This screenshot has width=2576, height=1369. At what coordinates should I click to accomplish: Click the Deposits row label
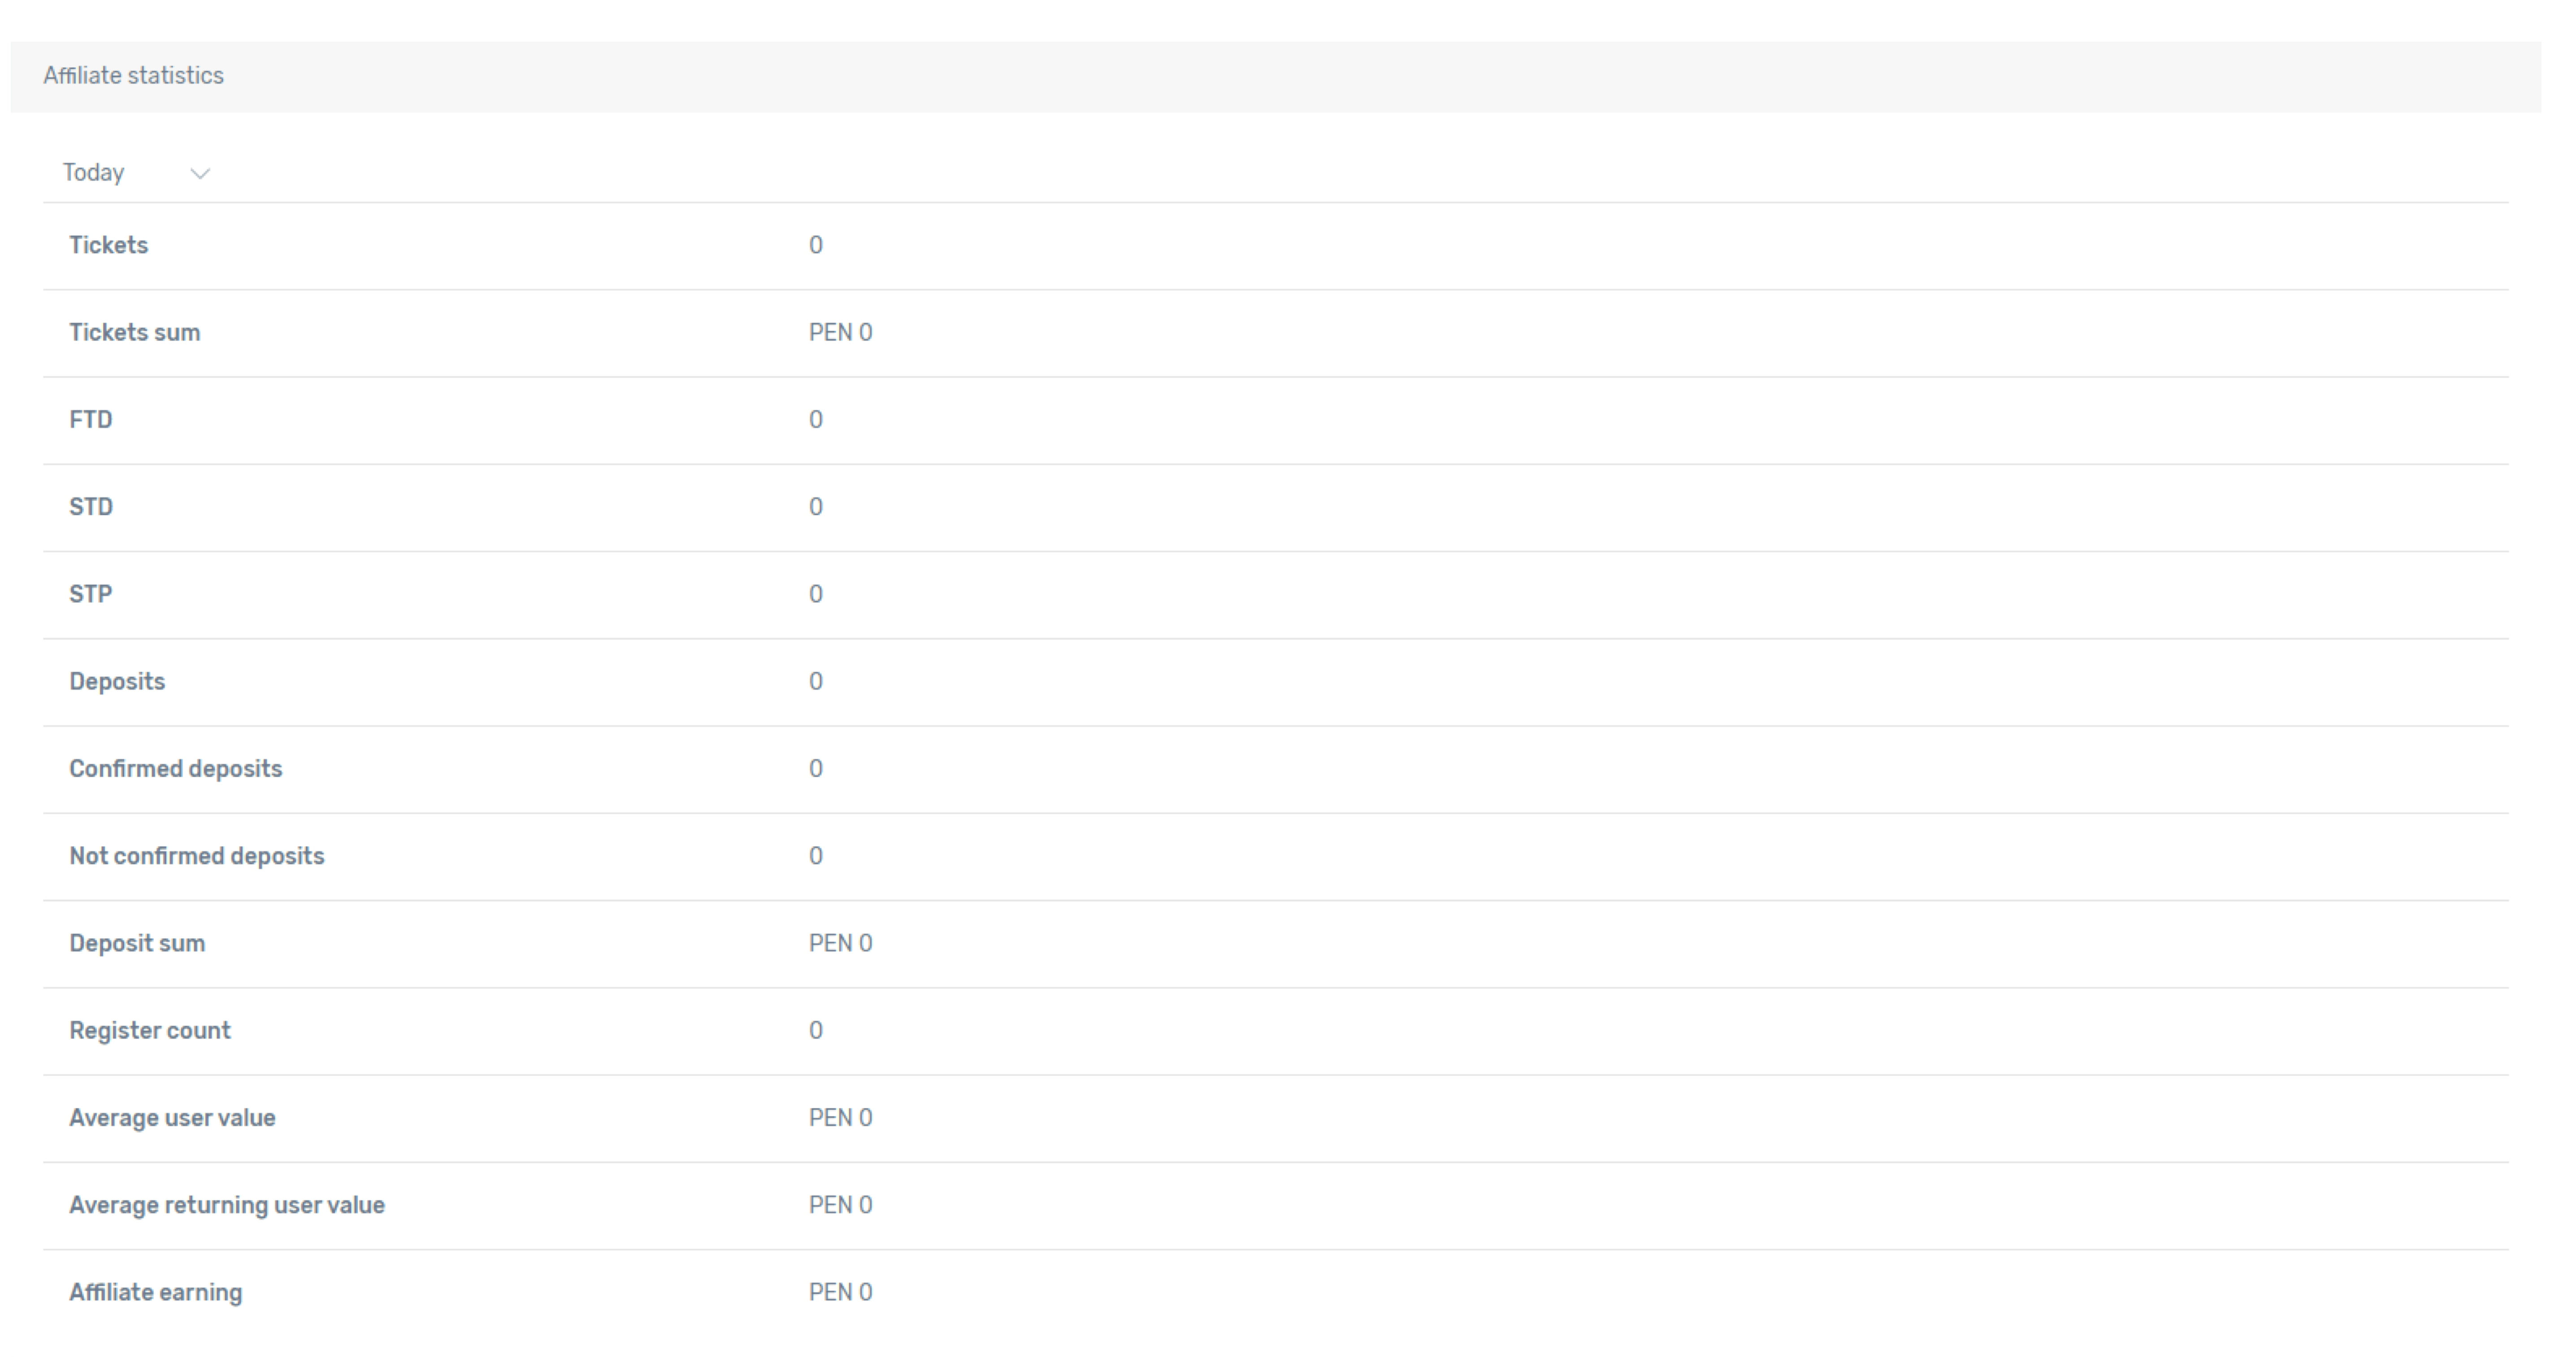117,682
